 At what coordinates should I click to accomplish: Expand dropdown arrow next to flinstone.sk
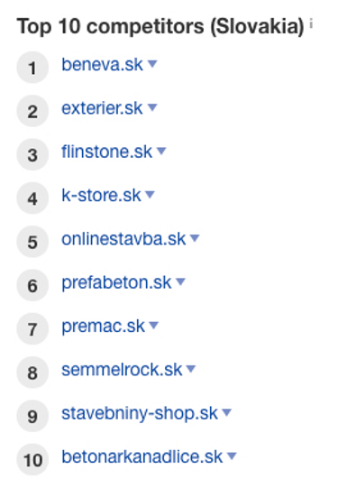pyautogui.click(x=161, y=151)
